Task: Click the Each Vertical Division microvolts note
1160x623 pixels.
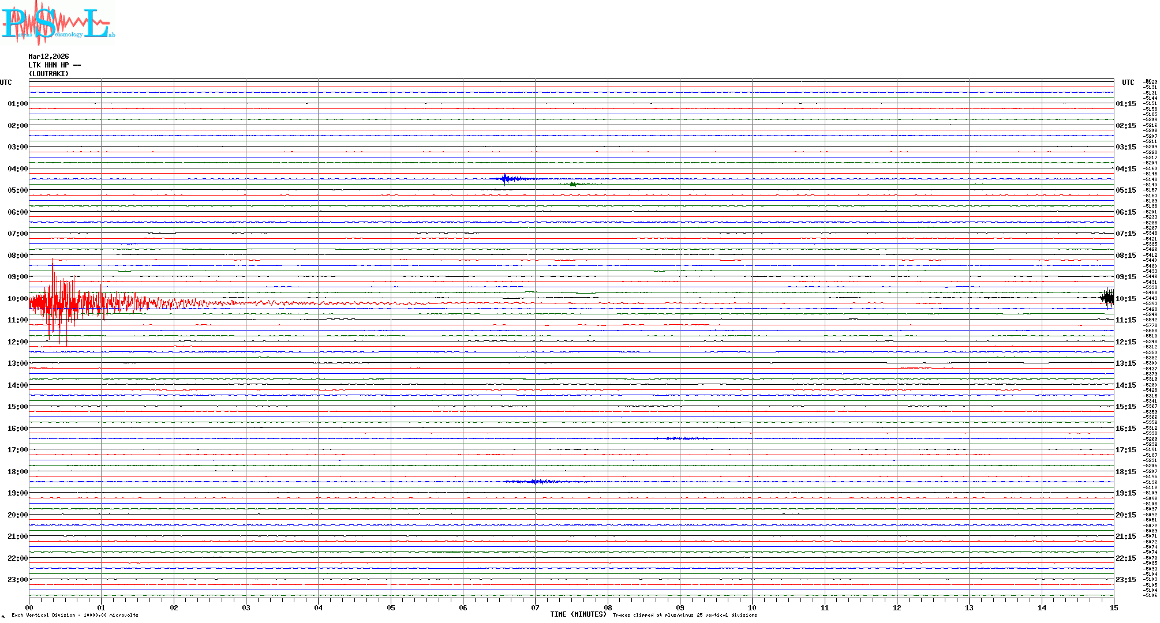Action: tap(75, 615)
